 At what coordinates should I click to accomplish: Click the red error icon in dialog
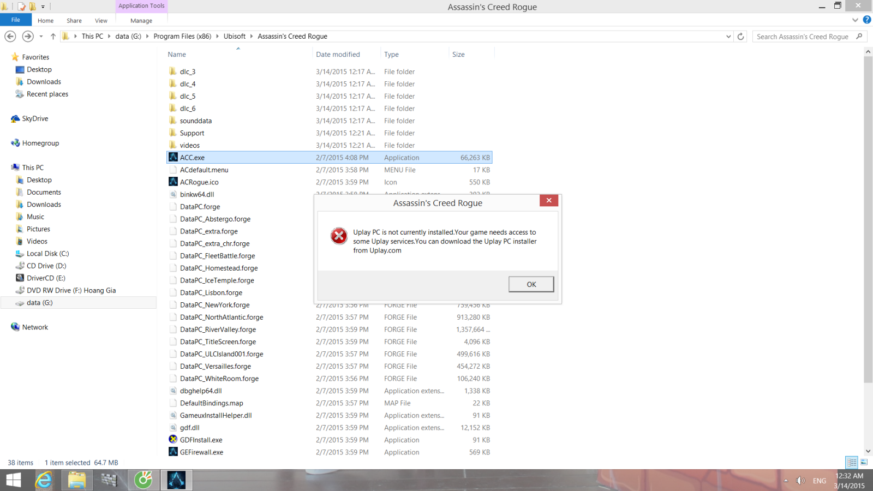(x=339, y=236)
